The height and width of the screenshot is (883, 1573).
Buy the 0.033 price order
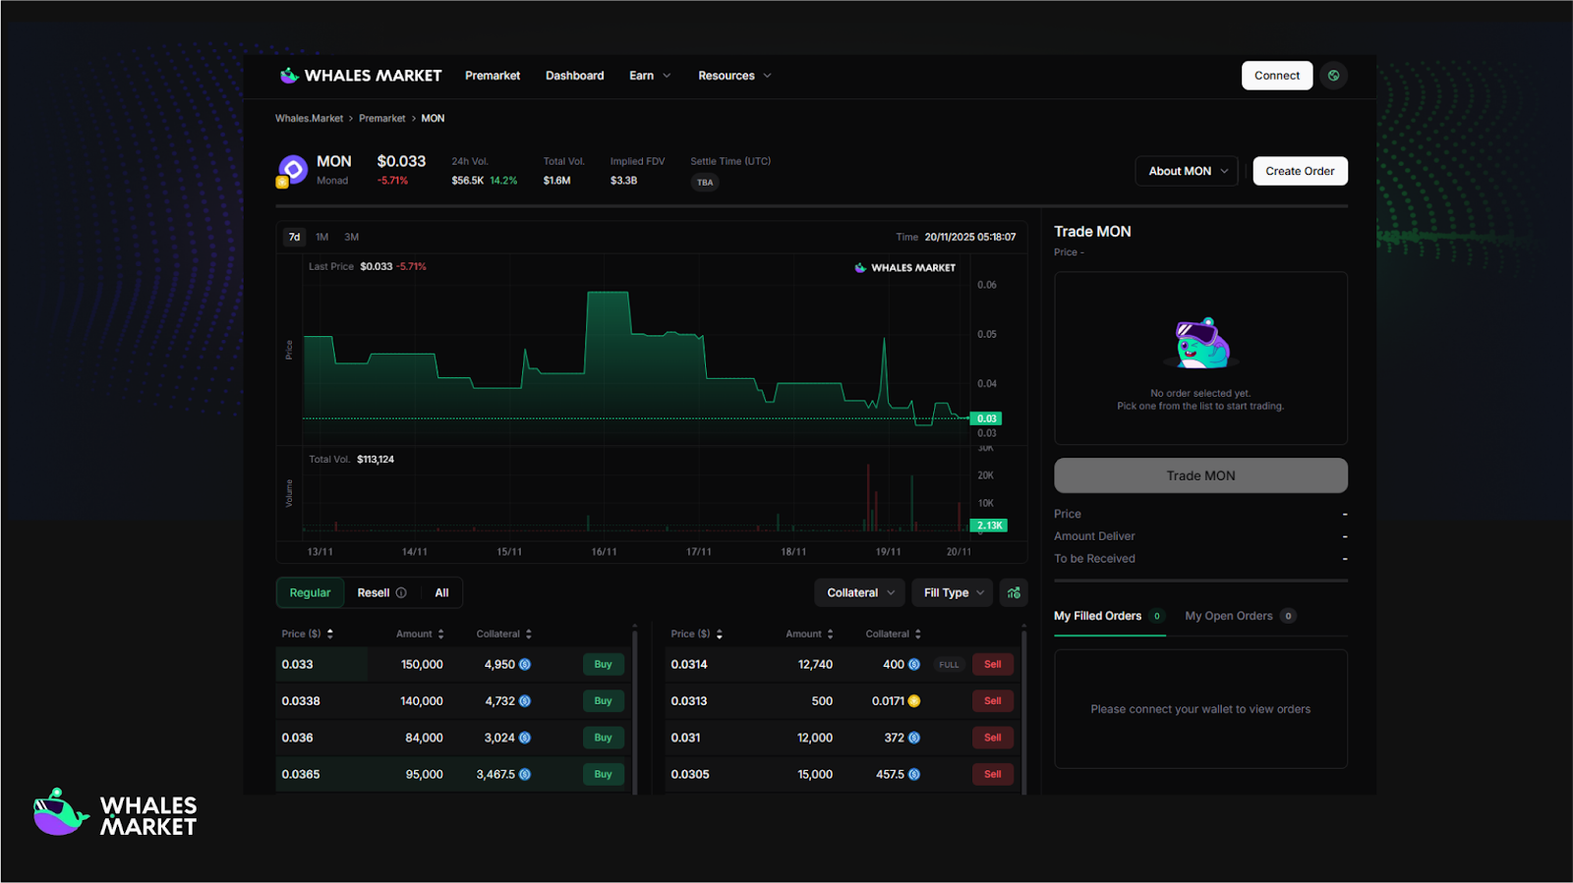pos(603,665)
